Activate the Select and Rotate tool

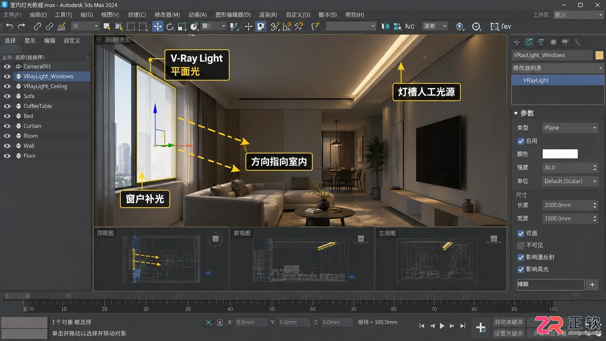pos(170,27)
